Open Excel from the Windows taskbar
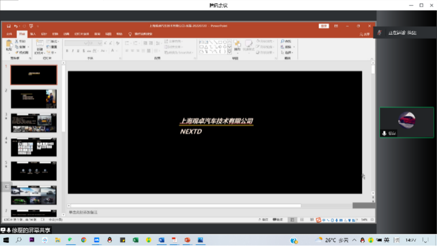Screen dimensions: 437x246 pyautogui.click(x=135, y=240)
